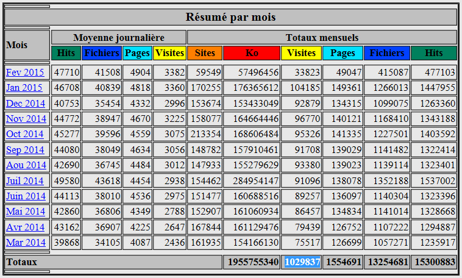Image resolution: width=462 pixels, height=278 pixels.
Task: Visit the Juin 2014 link
Action: 26,196
